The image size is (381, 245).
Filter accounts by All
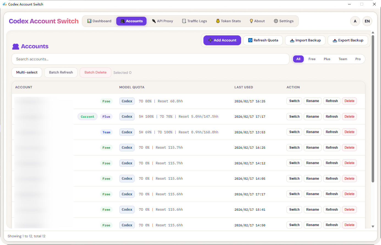[298, 59]
